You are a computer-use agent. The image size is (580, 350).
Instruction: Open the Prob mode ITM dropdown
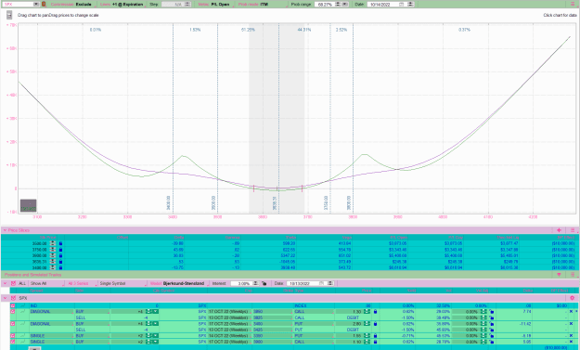[262, 5]
